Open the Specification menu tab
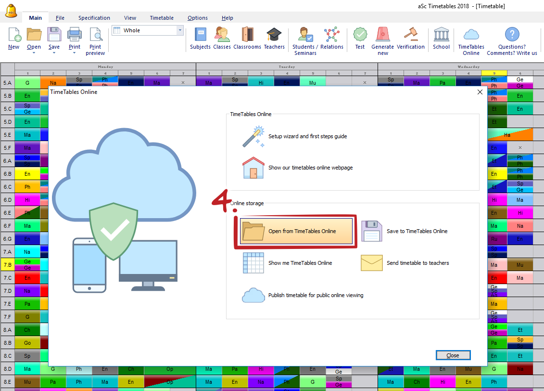Viewport: 544px width, 391px height. (x=94, y=18)
